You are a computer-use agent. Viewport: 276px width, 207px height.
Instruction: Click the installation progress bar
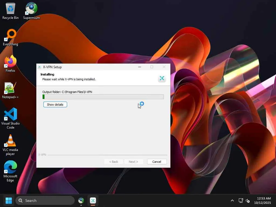[x=103, y=97]
